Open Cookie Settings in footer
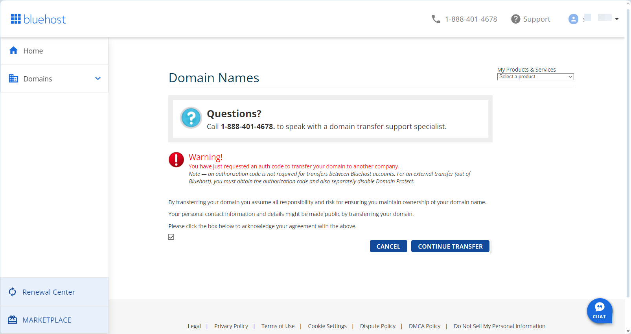631x334 pixels. pyautogui.click(x=327, y=326)
